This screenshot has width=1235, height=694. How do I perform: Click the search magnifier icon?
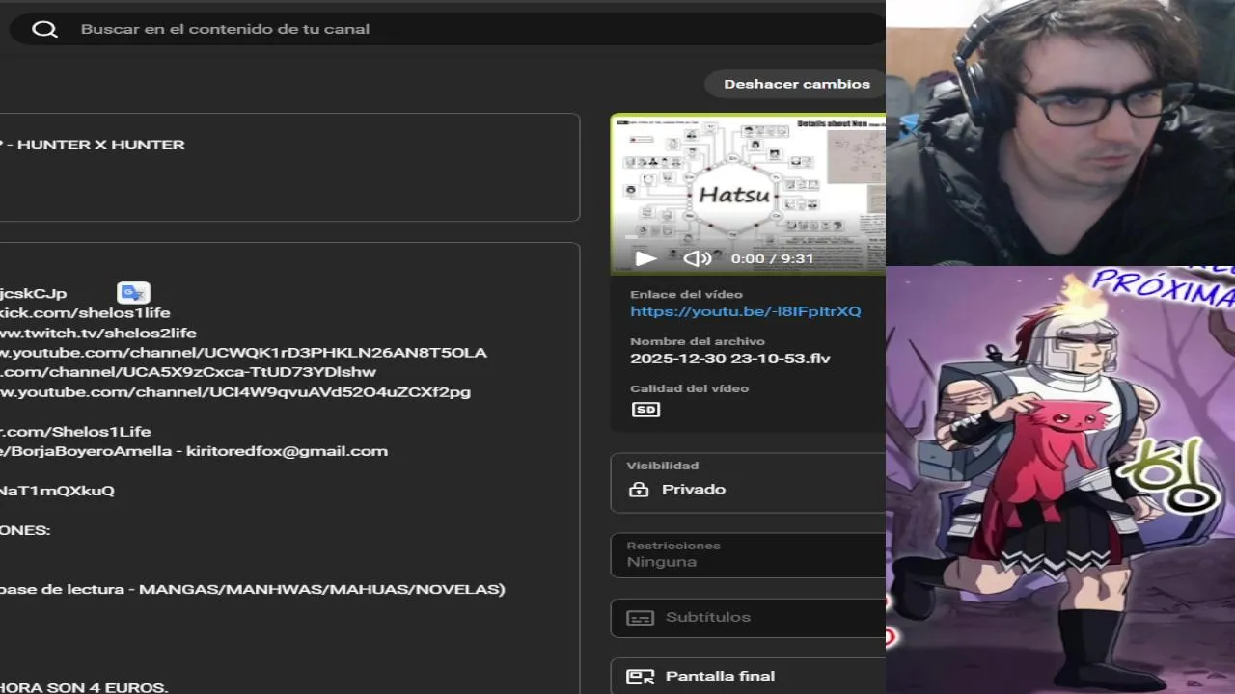(44, 29)
